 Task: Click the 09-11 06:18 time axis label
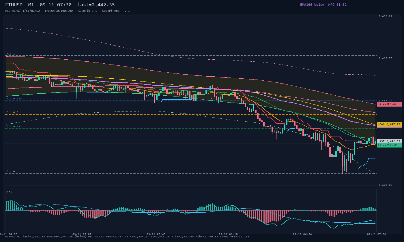click(228, 234)
